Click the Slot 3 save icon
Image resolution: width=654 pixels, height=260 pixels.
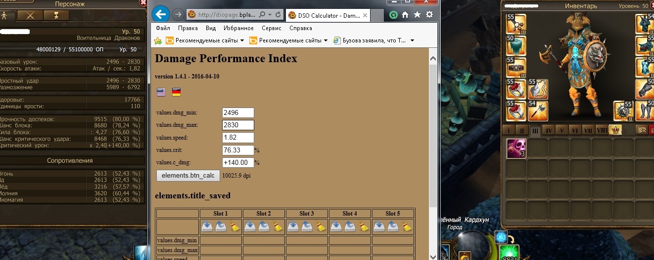pyautogui.click(x=293, y=227)
